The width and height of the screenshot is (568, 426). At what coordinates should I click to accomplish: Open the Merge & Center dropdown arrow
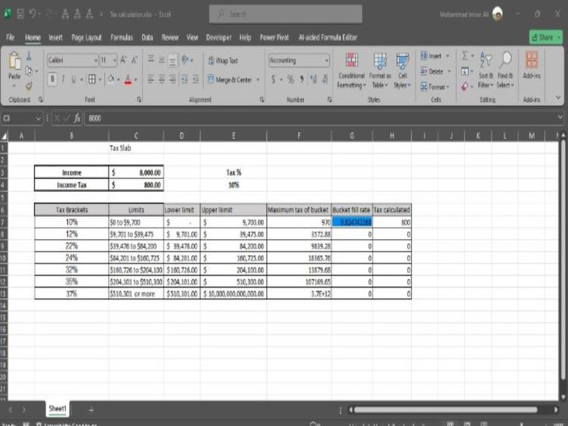(258, 80)
